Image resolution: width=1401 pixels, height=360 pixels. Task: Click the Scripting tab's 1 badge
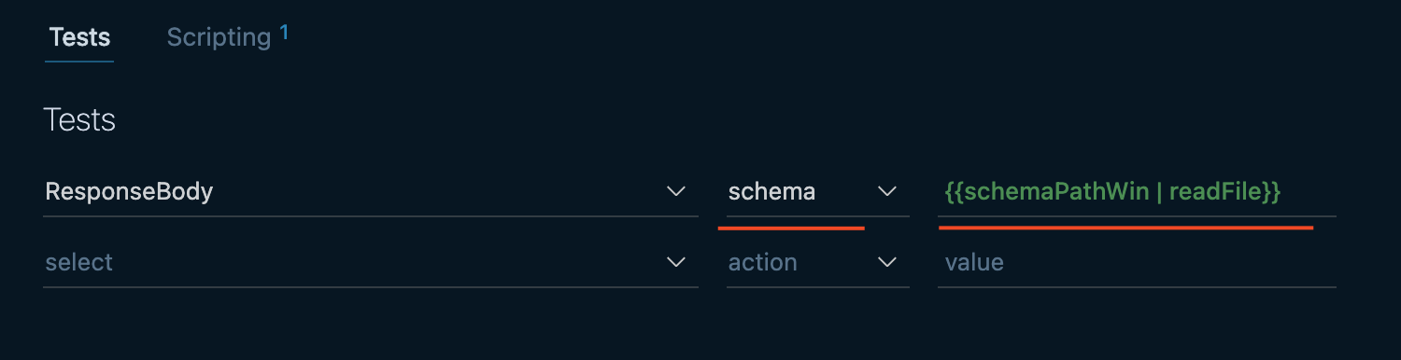(284, 33)
